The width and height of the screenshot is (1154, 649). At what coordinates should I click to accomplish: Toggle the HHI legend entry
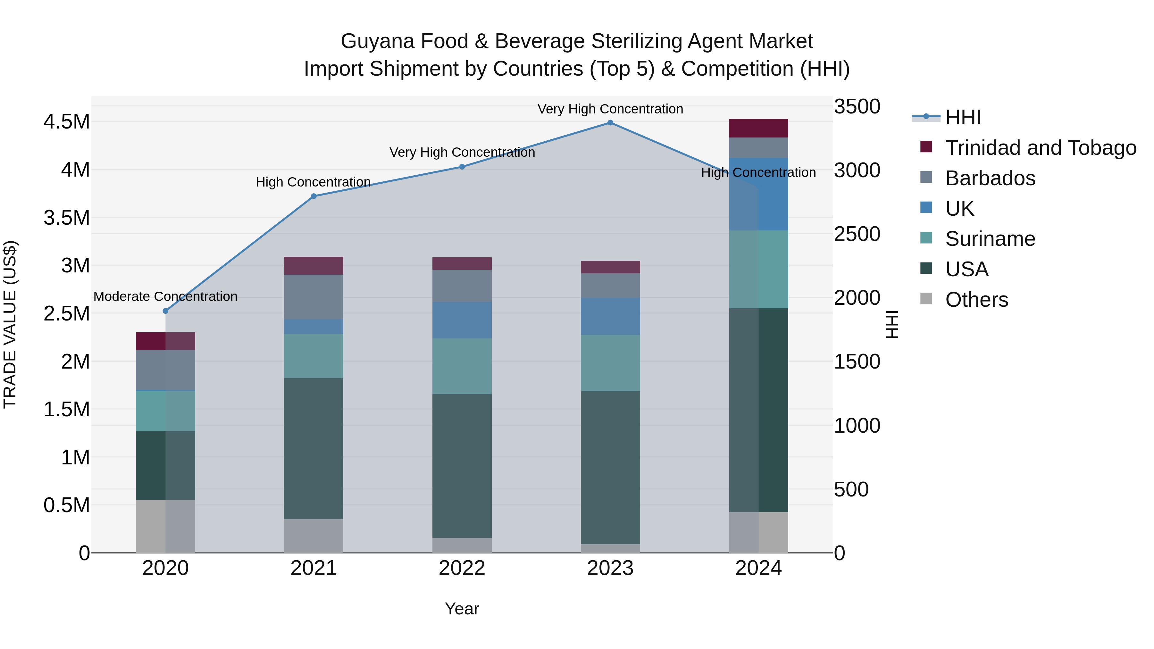pyautogui.click(x=946, y=117)
